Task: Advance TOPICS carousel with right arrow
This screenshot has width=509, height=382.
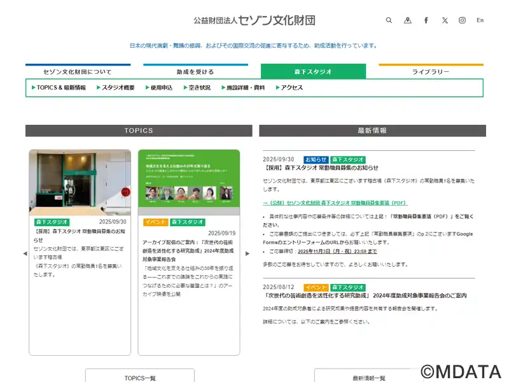Action: tap(248, 253)
